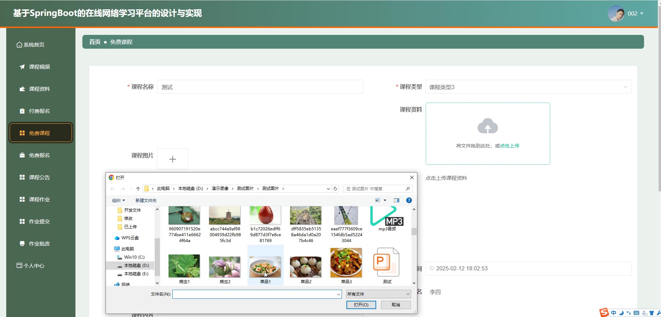
Task: Open the view options dropdown arrow
Action: coord(385,200)
